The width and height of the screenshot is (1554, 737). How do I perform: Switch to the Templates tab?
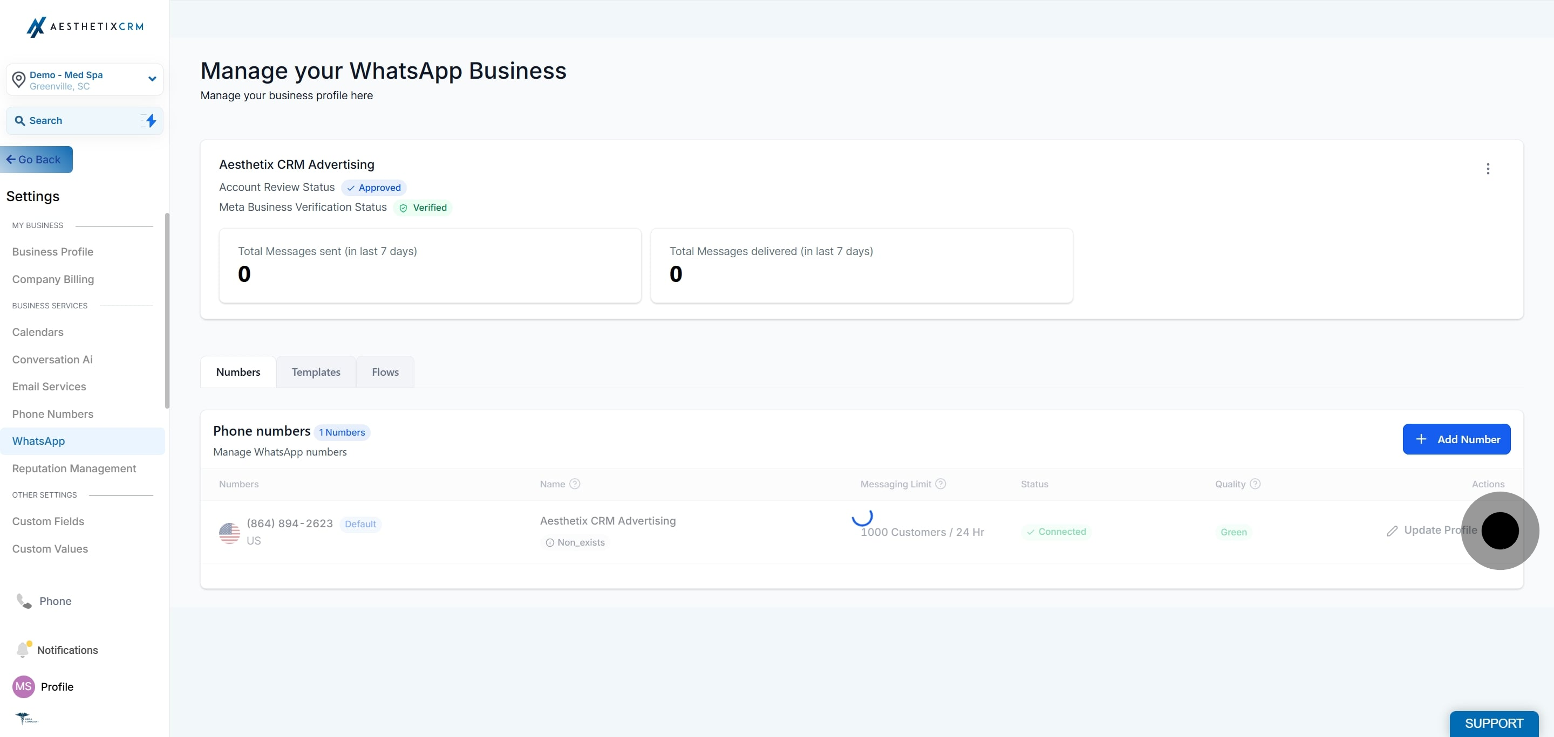316,372
